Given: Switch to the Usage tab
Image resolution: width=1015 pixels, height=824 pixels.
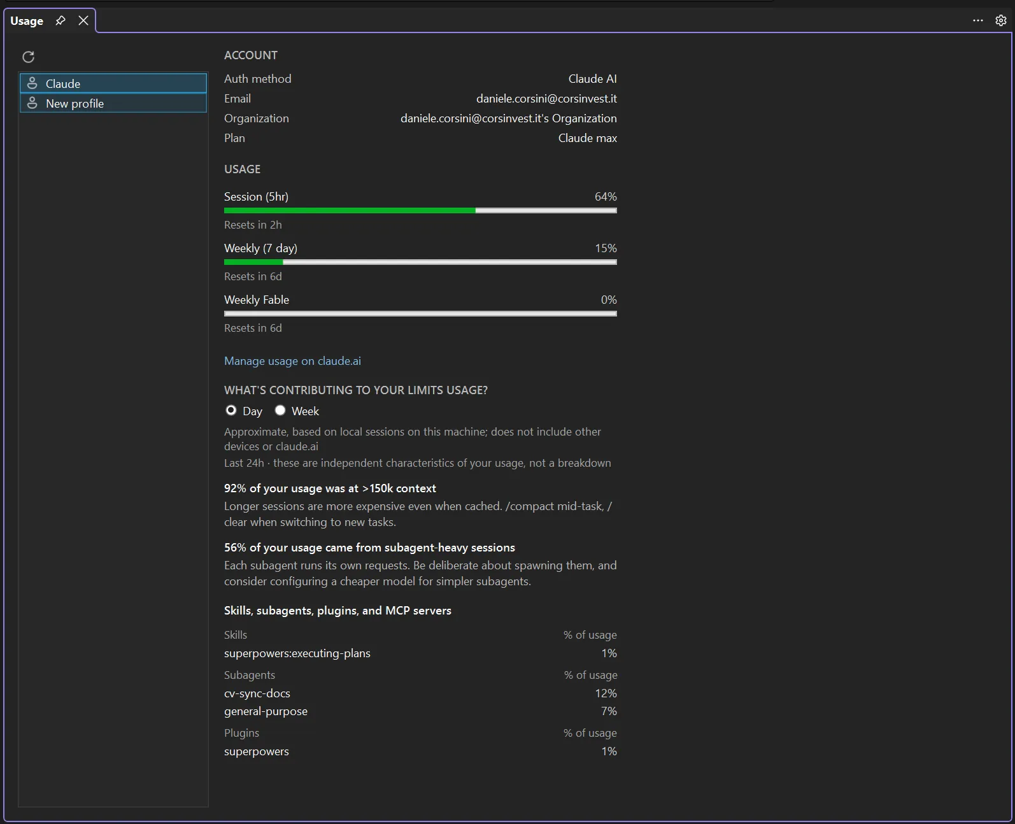Looking at the screenshot, I should click(27, 20).
